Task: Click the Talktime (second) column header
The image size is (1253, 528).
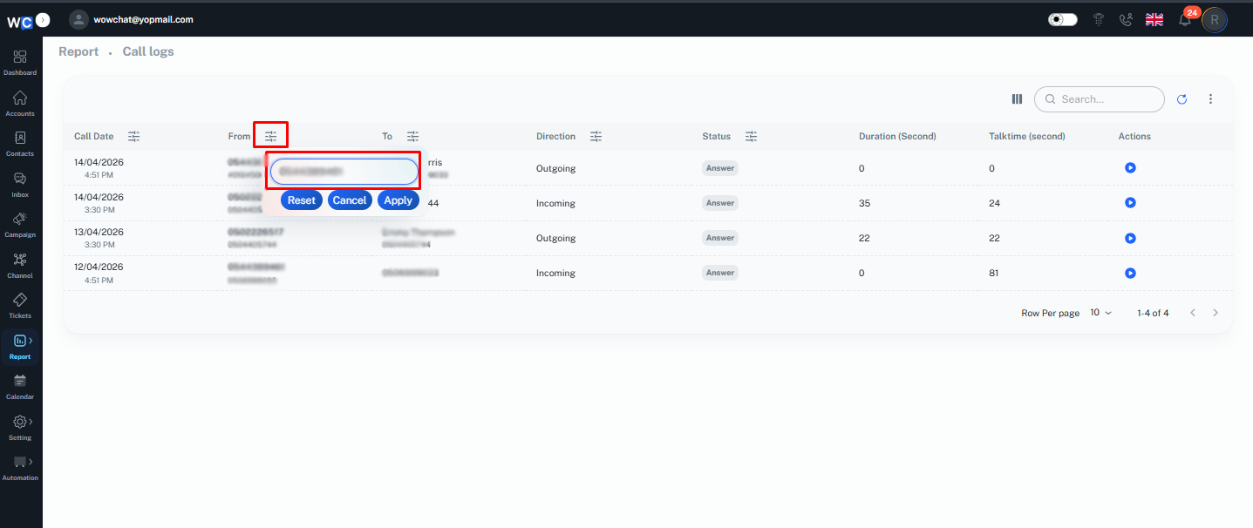Action: pyautogui.click(x=1026, y=136)
